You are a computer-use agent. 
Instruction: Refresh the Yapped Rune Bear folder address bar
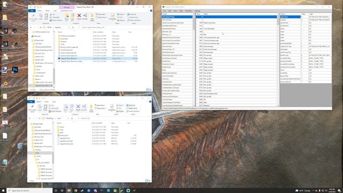[x=73, y=27]
